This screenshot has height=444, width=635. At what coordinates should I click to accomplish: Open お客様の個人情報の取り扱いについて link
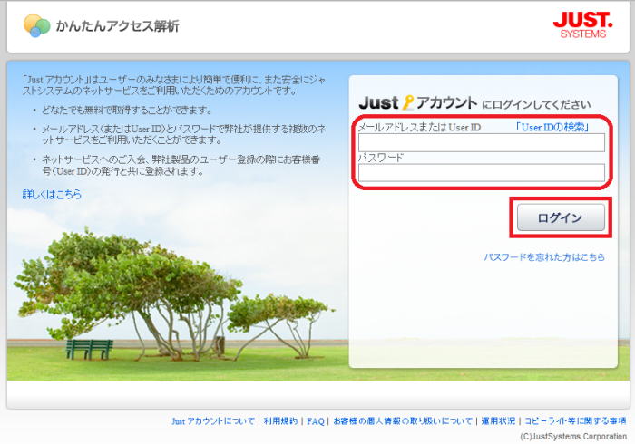coord(403,421)
